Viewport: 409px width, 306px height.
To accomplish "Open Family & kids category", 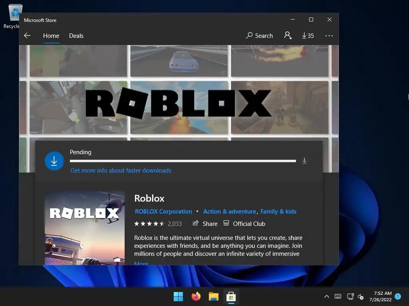I will click(x=278, y=212).
